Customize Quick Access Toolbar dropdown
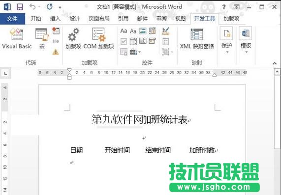This screenshot has height=195, width=281. pyautogui.click(x=60, y=7)
